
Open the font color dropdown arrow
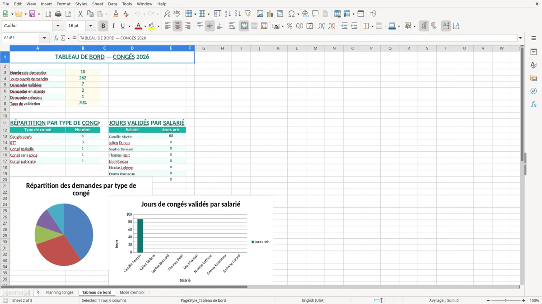(x=145, y=26)
